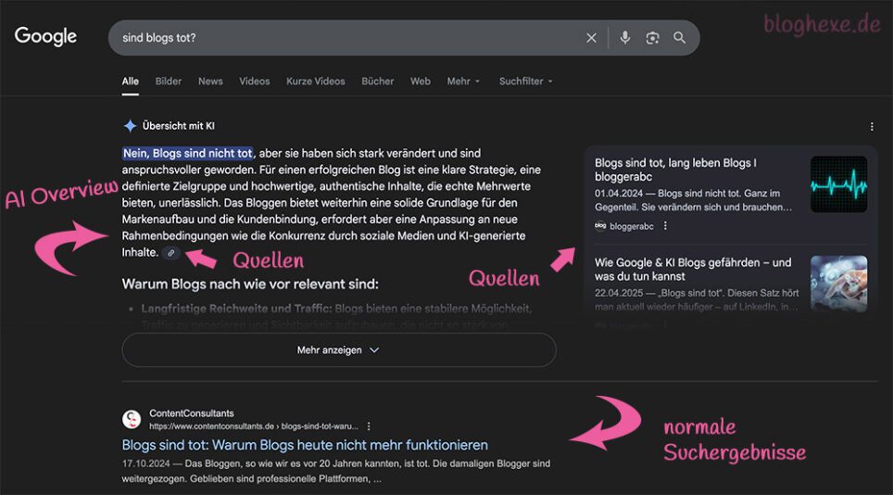Switch to the Bilder tab
The height and width of the screenshot is (495, 893).
point(169,81)
